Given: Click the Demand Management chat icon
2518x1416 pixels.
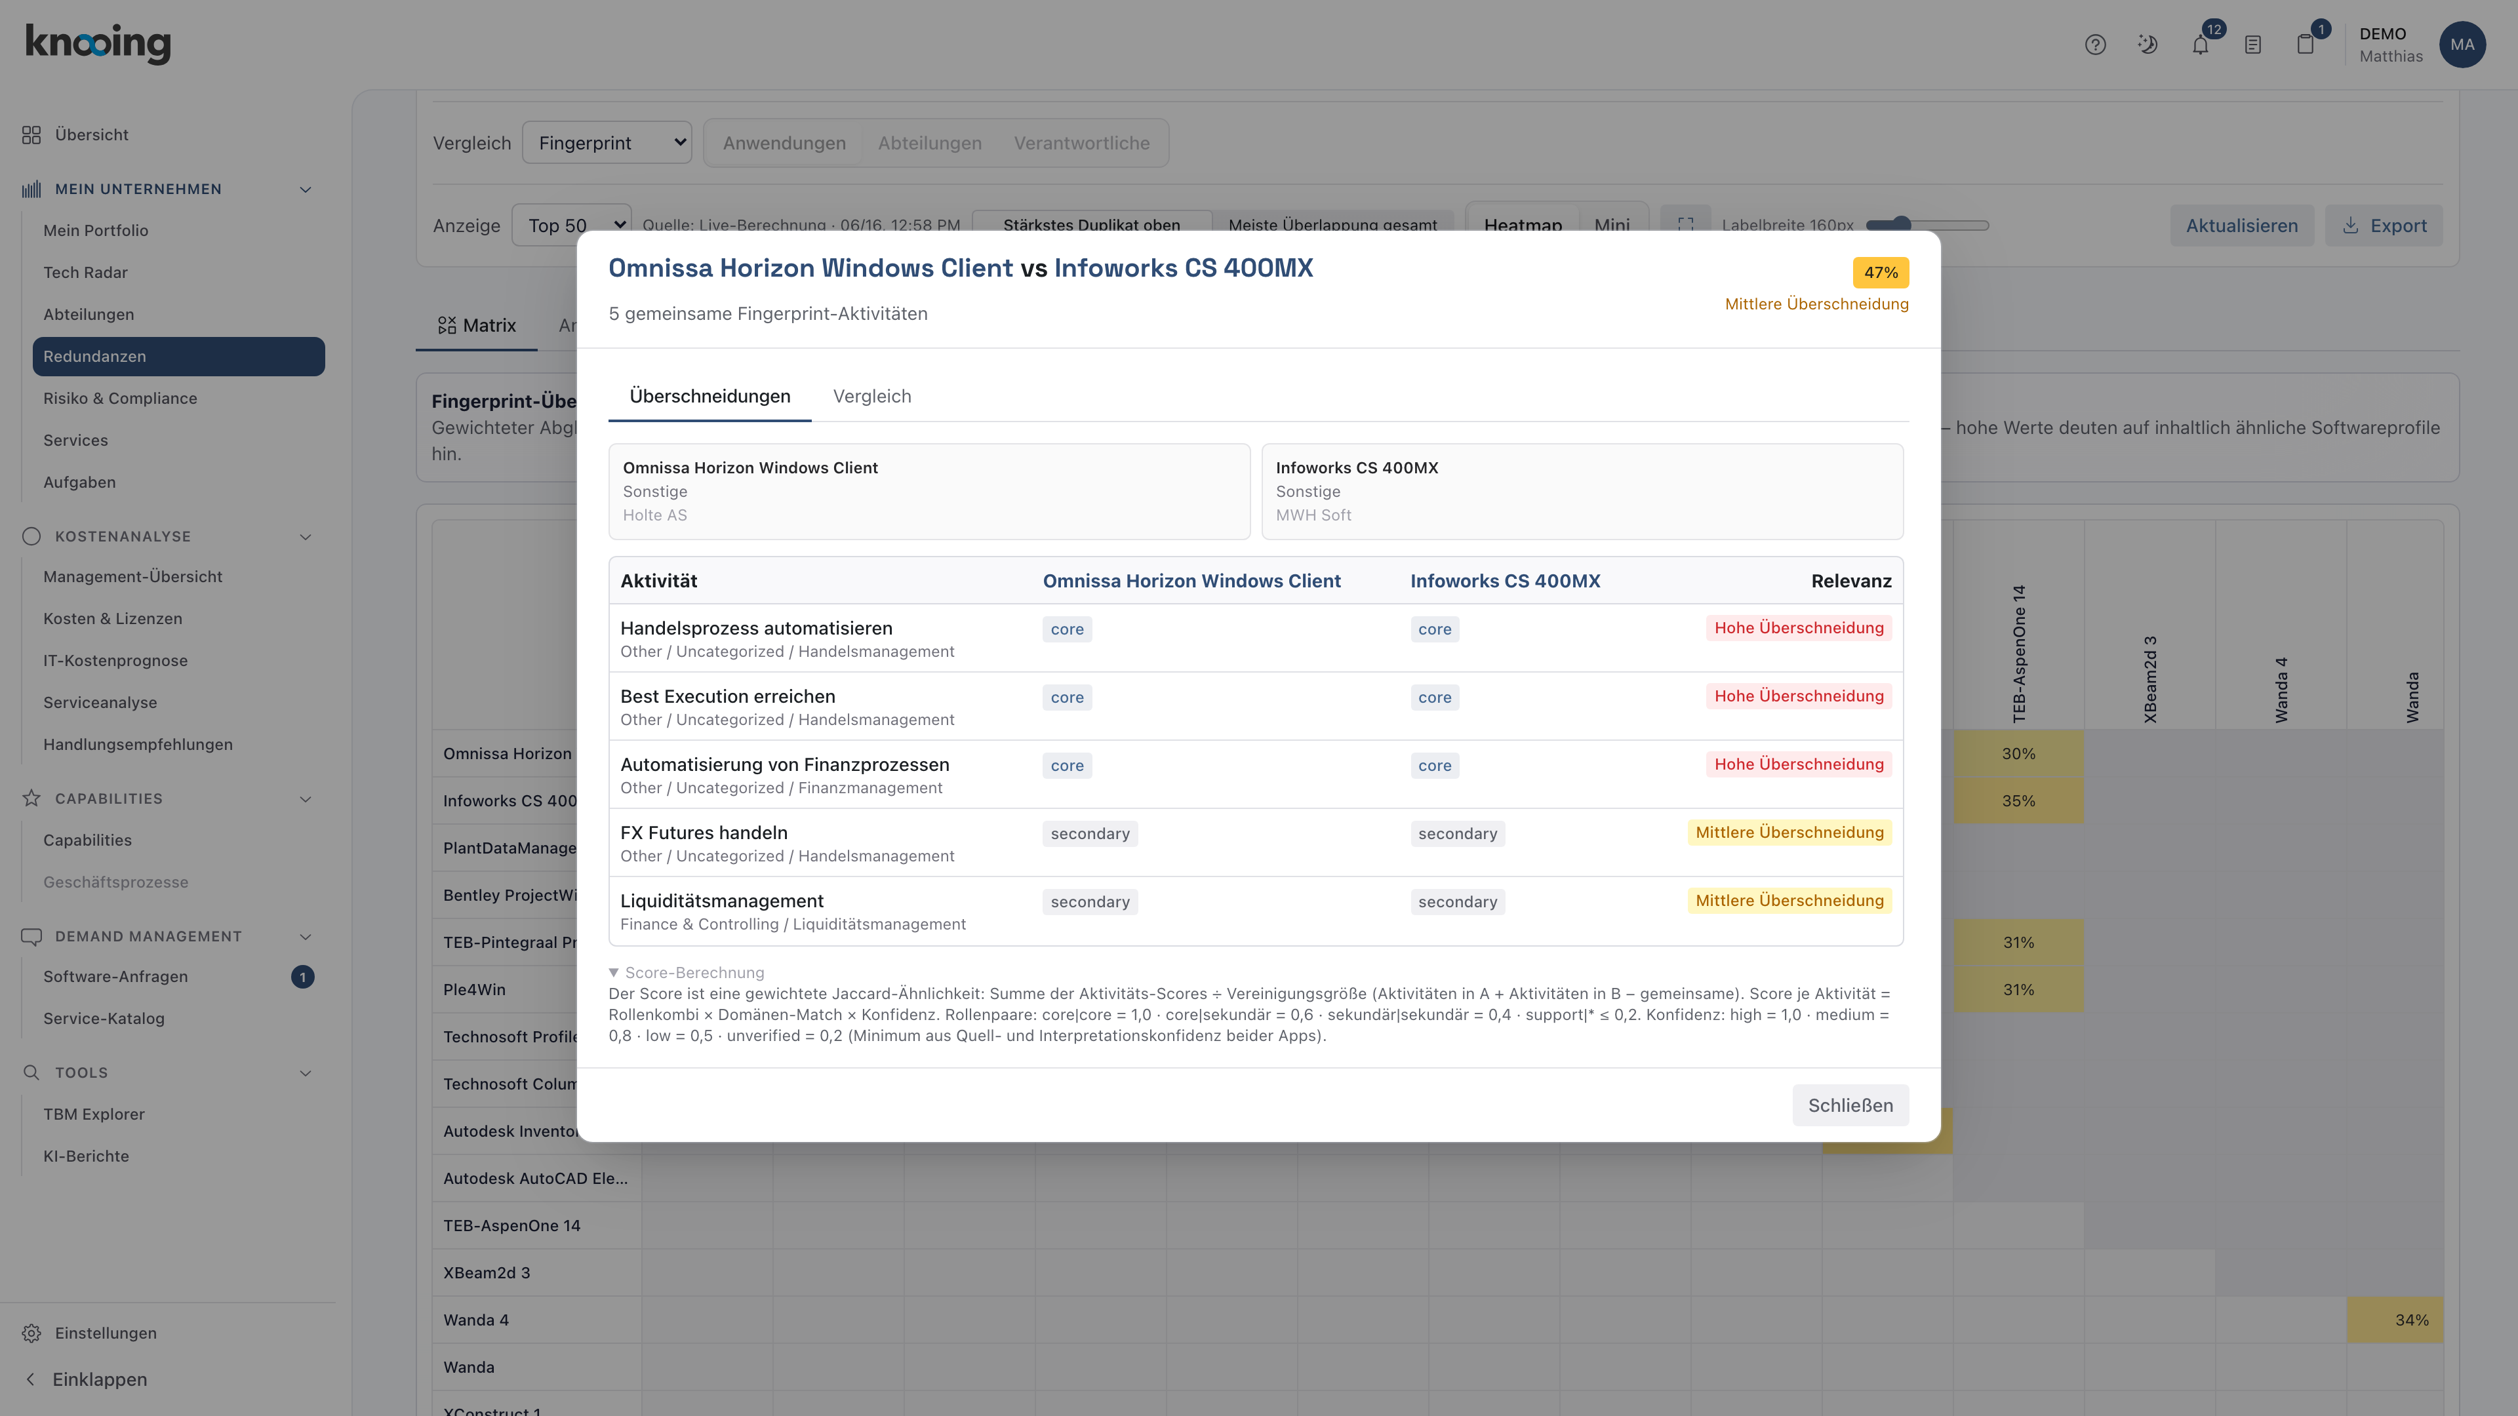Looking at the screenshot, I should [31, 936].
